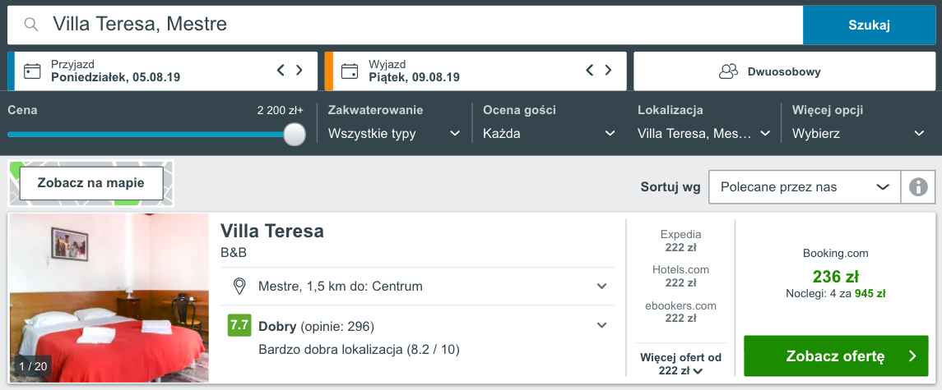Select the Dwuosobowy room type button
The width and height of the screenshot is (942, 390).
[785, 71]
